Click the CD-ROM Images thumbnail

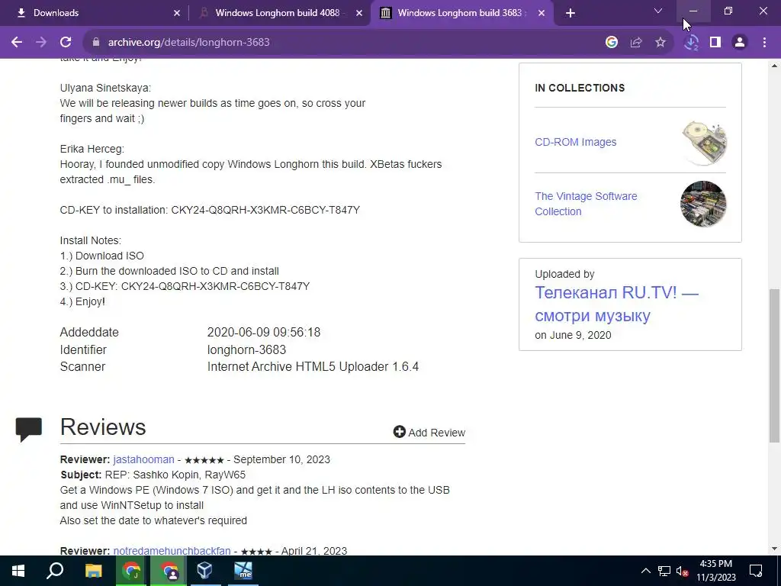pos(703,143)
